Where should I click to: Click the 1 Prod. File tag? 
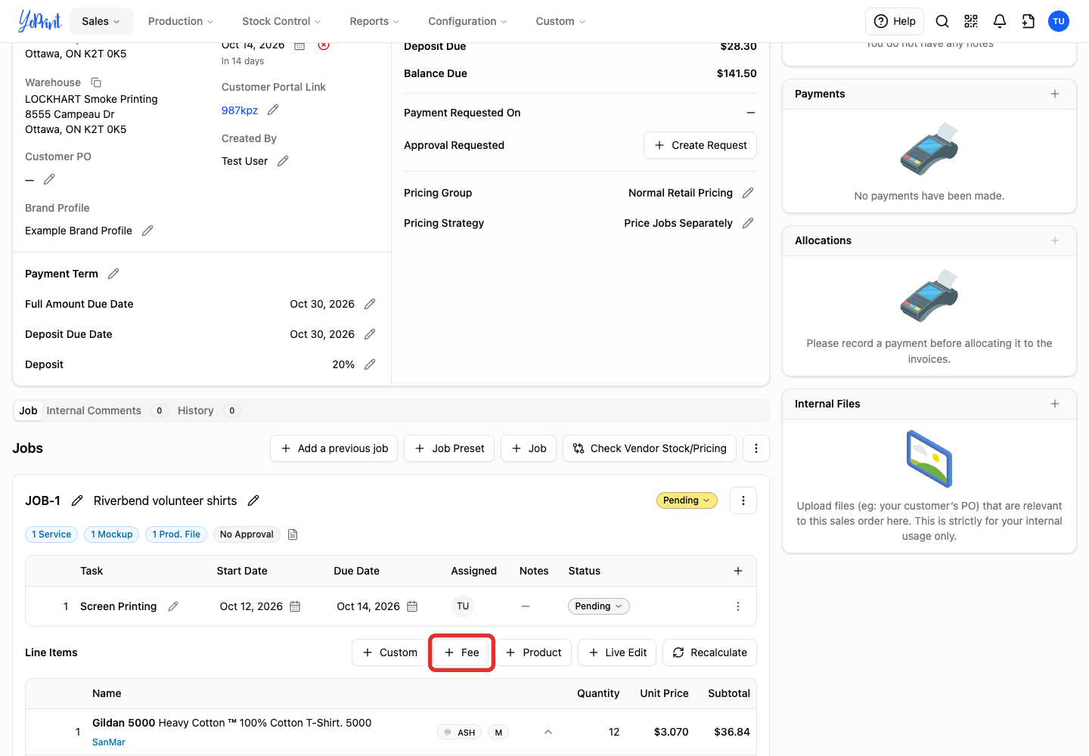[176, 534]
